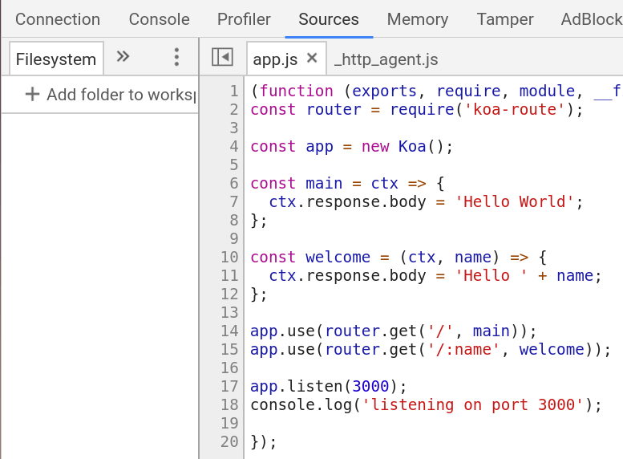Viewport: 623px width, 459px height.
Task: Click the '/:name' route string
Action: pos(463,349)
